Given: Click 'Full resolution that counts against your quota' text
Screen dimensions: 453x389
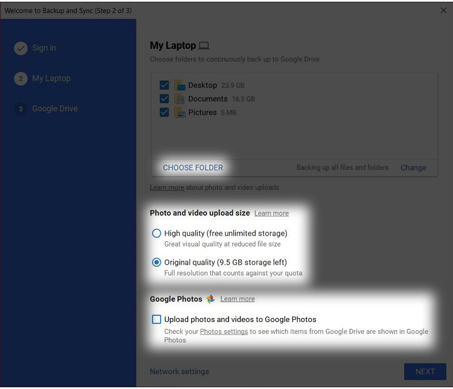Looking at the screenshot, I should tap(233, 273).
